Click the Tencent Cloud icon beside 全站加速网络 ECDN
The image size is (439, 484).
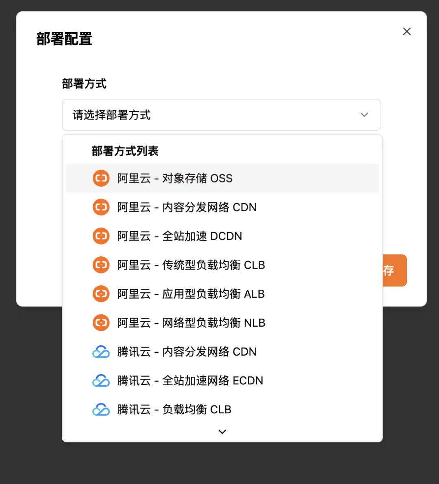(x=101, y=380)
